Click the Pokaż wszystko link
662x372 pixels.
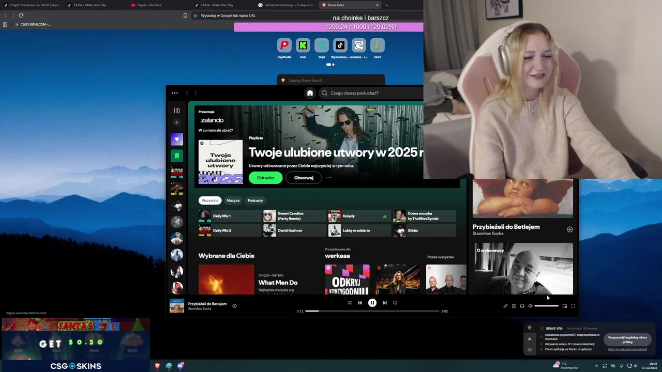coord(441,257)
